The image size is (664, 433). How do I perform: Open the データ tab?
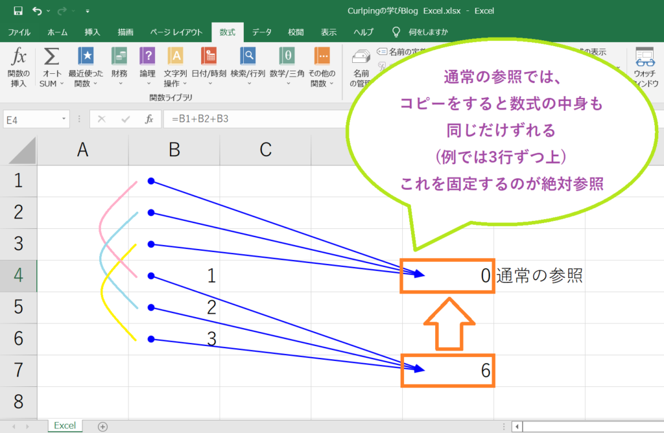(x=262, y=32)
